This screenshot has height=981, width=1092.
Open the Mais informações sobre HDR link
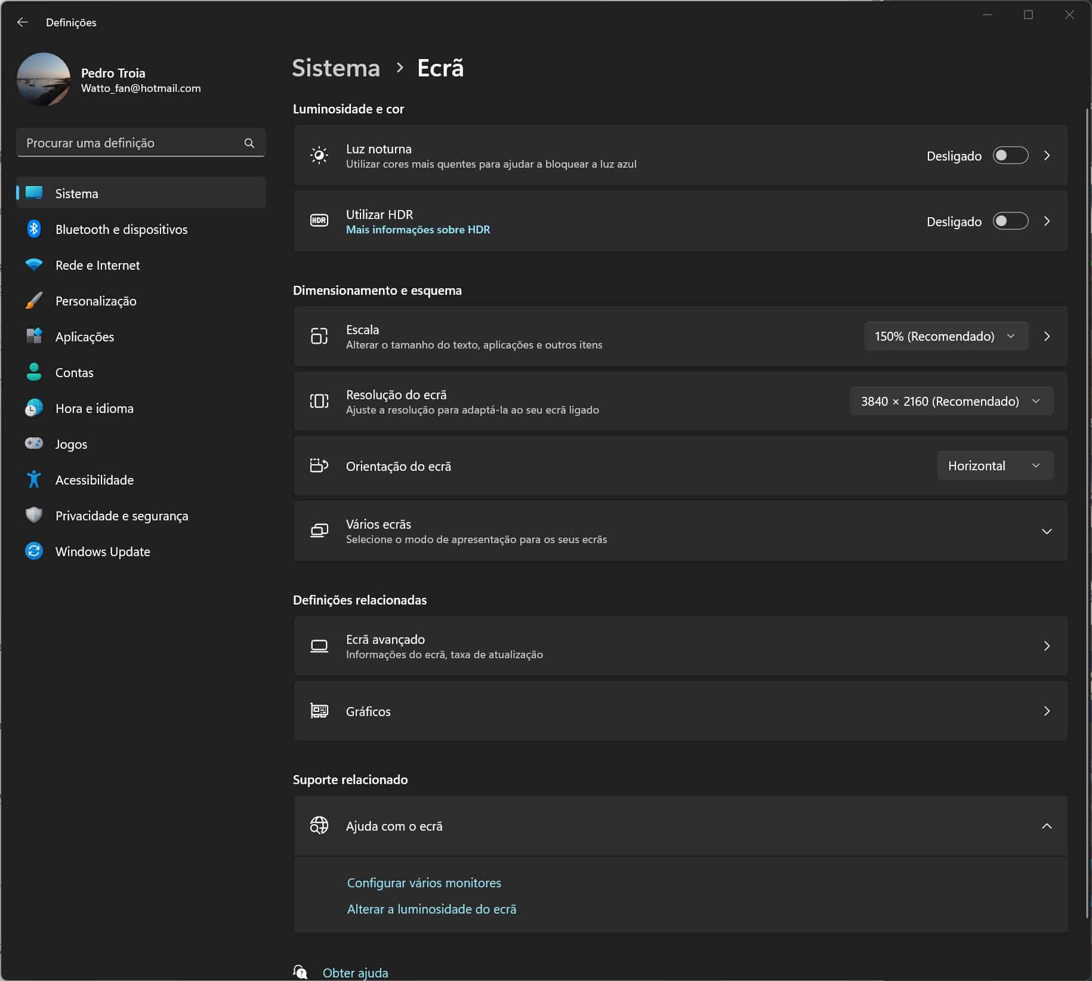click(418, 230)
